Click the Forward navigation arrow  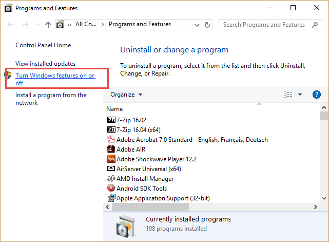click(x=25, y=25)
